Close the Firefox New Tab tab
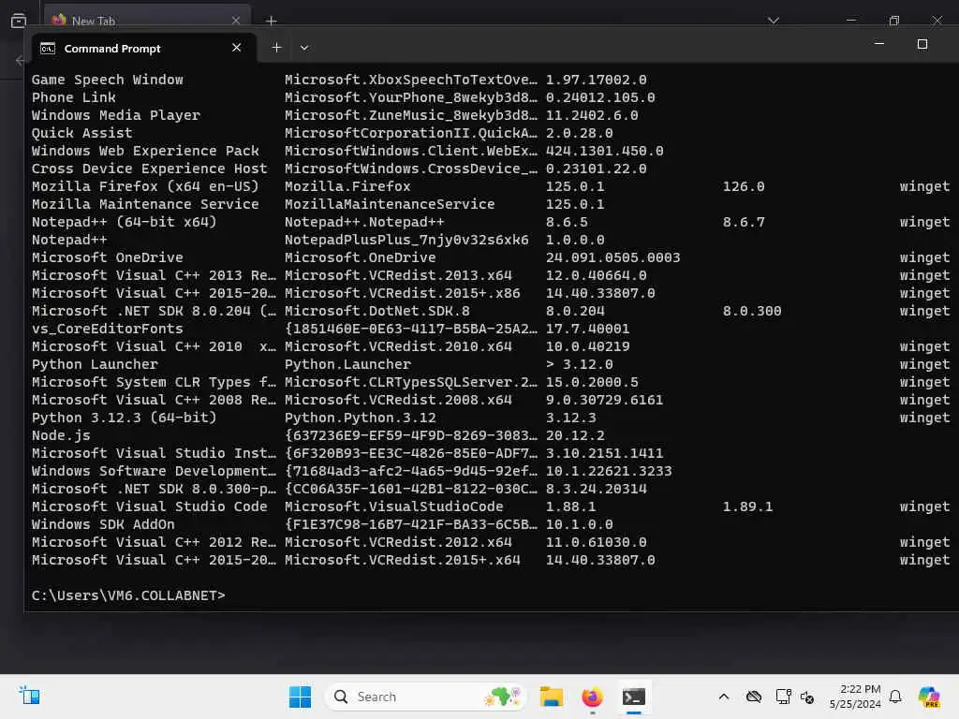 236,21
